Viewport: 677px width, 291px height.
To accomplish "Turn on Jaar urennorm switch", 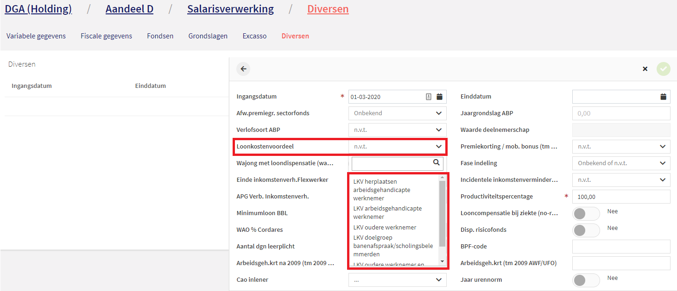I will 586,280.
